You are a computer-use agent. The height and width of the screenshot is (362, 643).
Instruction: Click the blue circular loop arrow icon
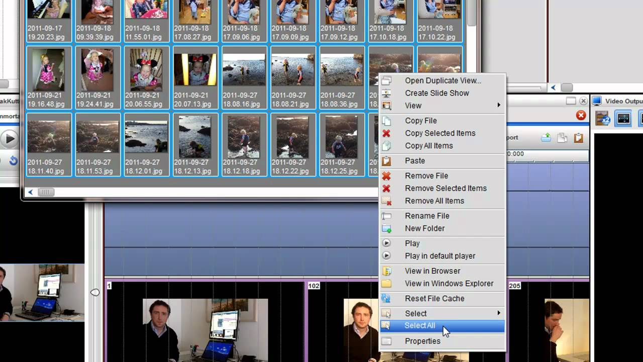[13, 161]
